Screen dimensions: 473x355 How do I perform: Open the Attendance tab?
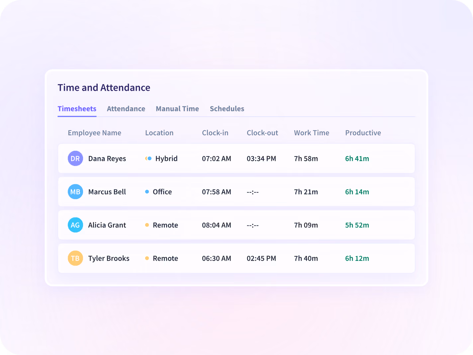[x=126, y=109]
